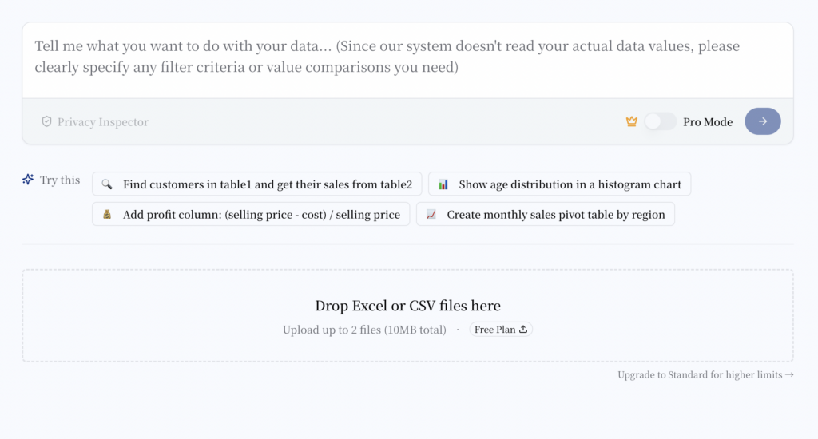
Task: Click the bar chart icon on histogram suggestion
Action: 443,184
